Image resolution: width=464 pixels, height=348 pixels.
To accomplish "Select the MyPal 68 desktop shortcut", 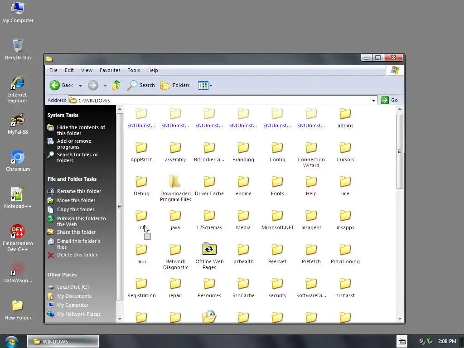I will (x=18, y=124).
